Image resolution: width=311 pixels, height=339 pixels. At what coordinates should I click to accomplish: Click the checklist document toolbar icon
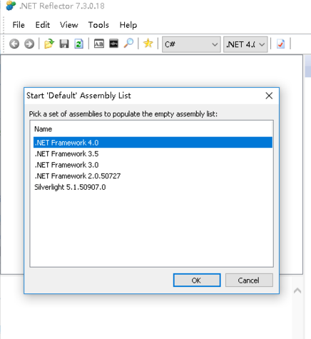tap(281, 44)
